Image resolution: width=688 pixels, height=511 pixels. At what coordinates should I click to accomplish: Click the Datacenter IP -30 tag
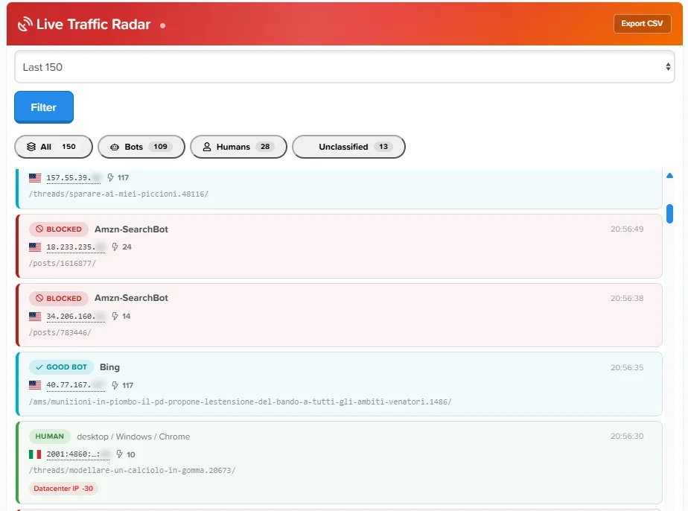pos(63,489)
